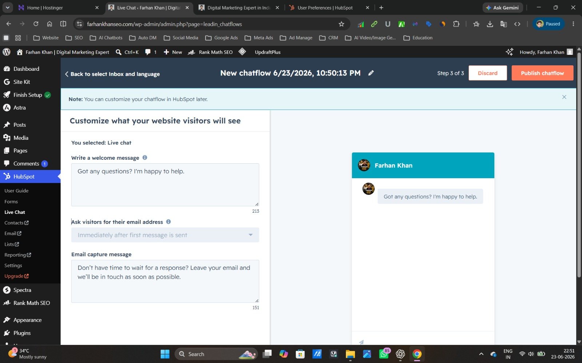Screen dimensions: 582x363
Task: Visit site Farhan Khan Digital Marketing Expert
Action: click(63, 52)
